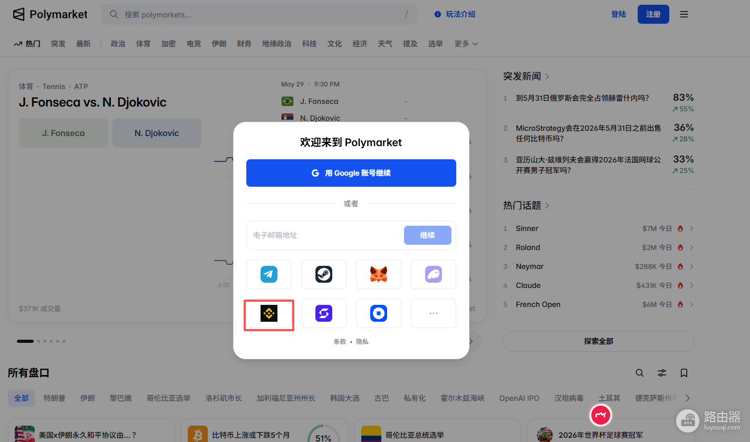The image size is (750, 442).
Task: Select the purple S wallet icon
Action: [324, 313]
